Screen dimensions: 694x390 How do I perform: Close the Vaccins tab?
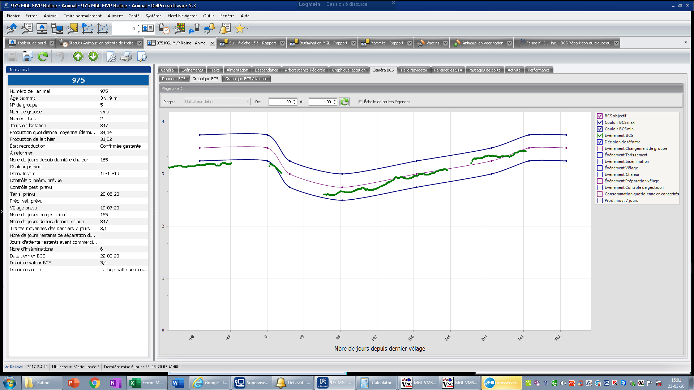pos(445,43)
